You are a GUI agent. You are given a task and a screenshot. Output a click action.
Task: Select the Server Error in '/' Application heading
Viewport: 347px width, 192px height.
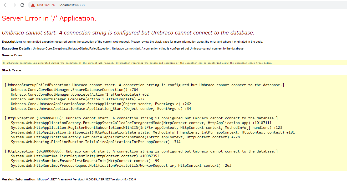point(49,18)
